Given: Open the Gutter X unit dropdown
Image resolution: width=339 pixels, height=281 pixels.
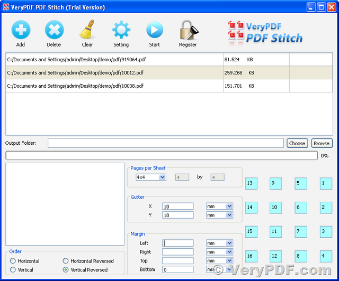Looking at the screenshot, I should pyautogui.click(x=219, y=207).
